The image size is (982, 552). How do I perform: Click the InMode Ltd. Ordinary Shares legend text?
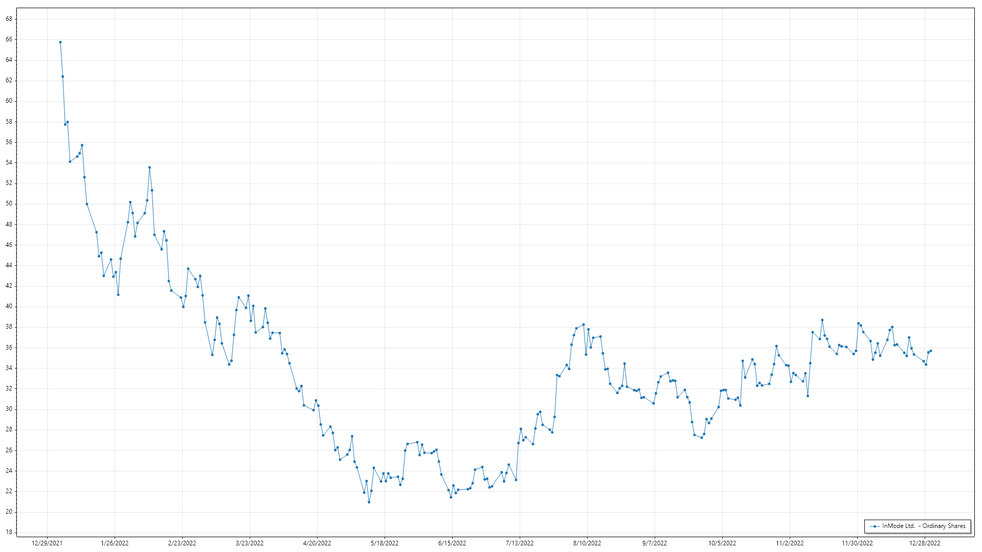pyautogui.click(x=924, y=526)
